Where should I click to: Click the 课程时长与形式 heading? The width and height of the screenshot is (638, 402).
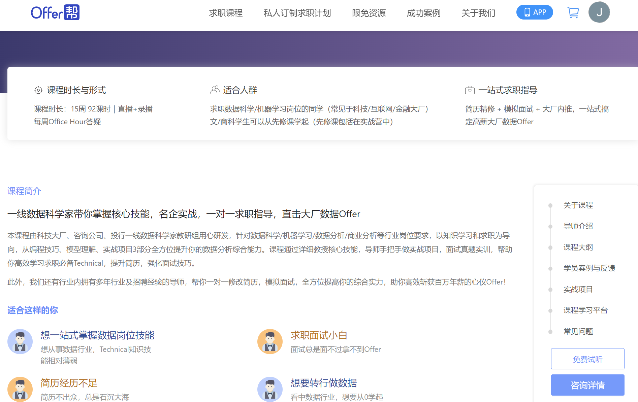(x=76, y=90)
